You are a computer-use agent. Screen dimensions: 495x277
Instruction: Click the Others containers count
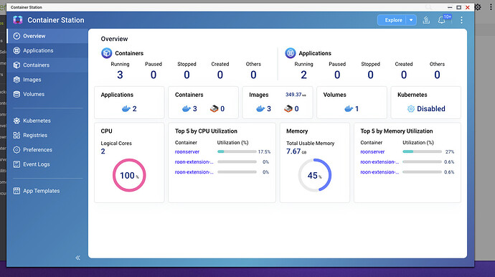[253, 75]
